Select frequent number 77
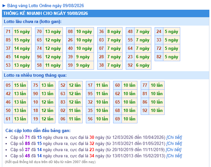Screen dimensions: 211x167 click(x=145, y=85)
